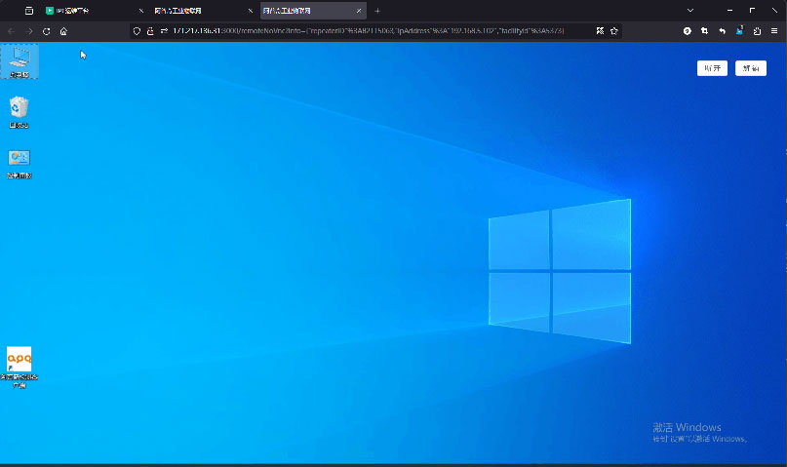Screen dimensions: 787x467
Task: Click the undo arrow toolbar icon
Action: pyautogui.click(x=723, y=31)
